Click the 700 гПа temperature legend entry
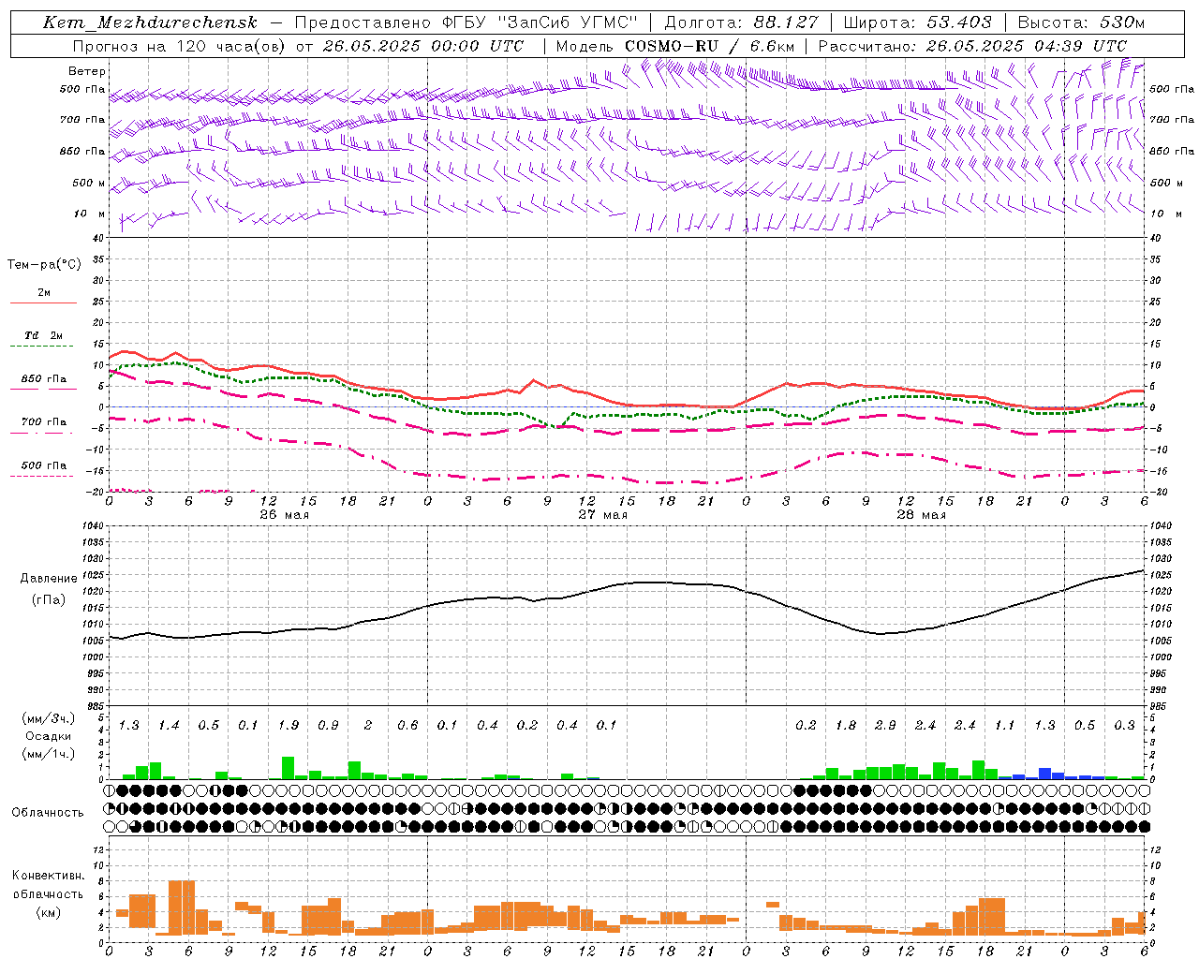 [44, 422]
